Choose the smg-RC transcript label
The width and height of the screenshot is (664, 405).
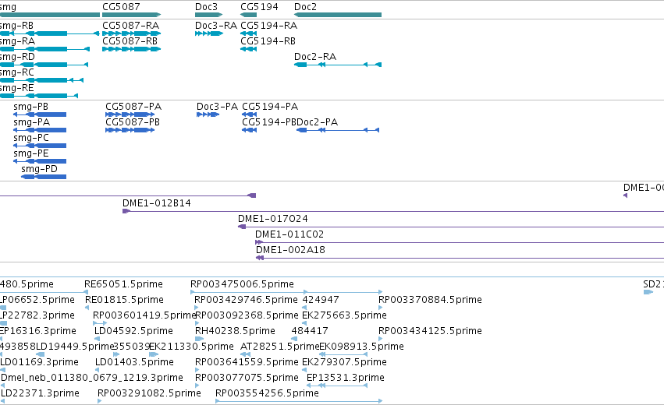17,72
